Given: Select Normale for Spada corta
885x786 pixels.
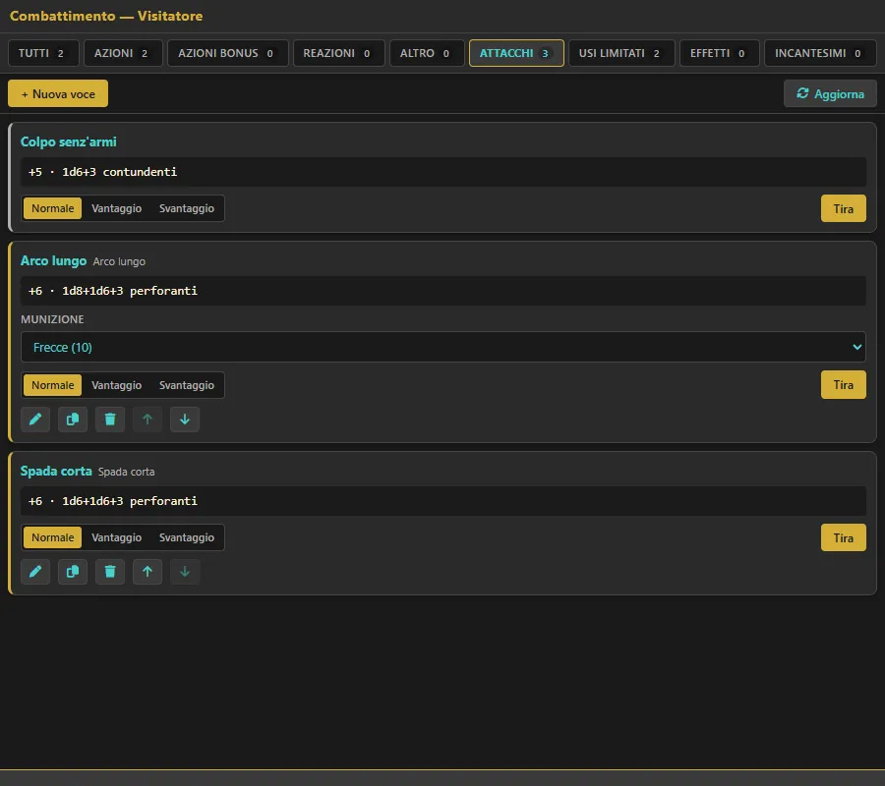Looking at the screenshot, I should pos(52,537).
